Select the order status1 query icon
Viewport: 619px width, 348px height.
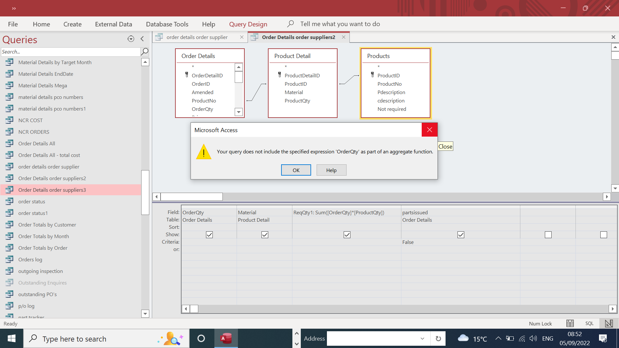pos(9,213)
